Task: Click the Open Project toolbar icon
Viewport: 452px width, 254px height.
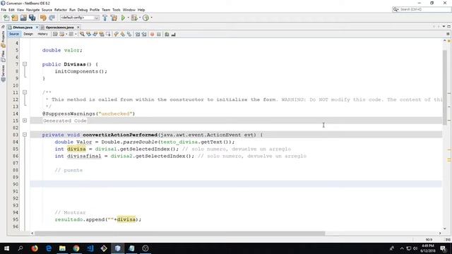Action: point(23,18)
